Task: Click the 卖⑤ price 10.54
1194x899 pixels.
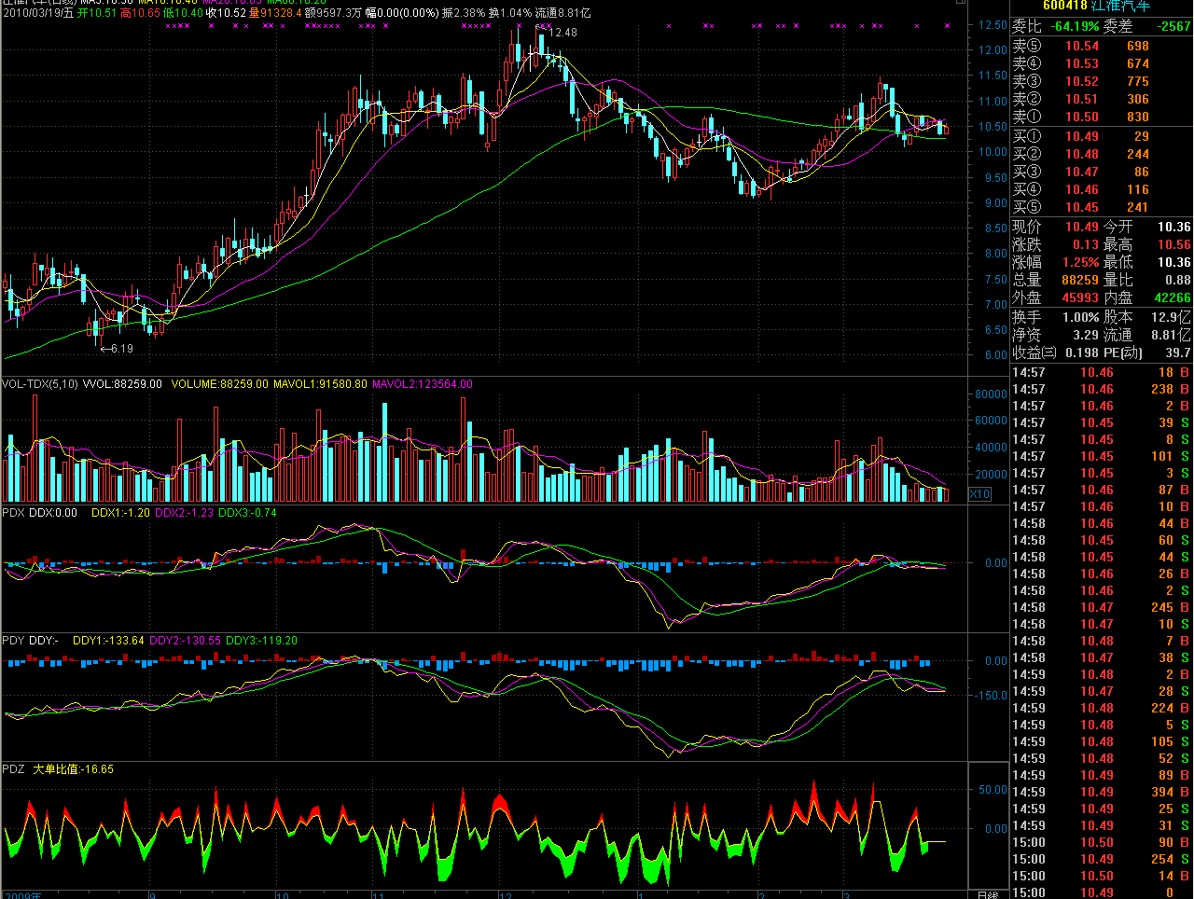Action: pos(1082,46)
